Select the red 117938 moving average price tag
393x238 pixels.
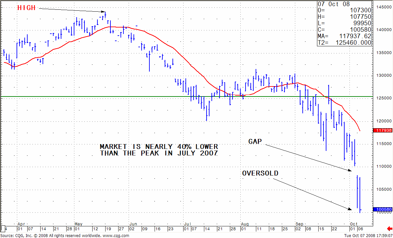383,130
